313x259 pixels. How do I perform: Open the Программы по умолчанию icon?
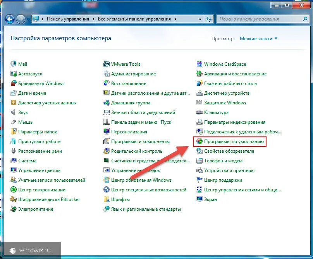pyautogui.click(x=199, y=141)
